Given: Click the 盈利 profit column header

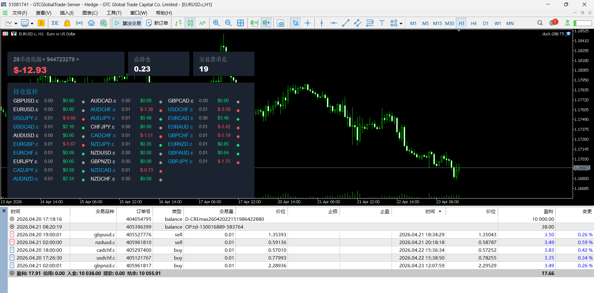Looking at the screenshot, I should [x=548, y=211].
